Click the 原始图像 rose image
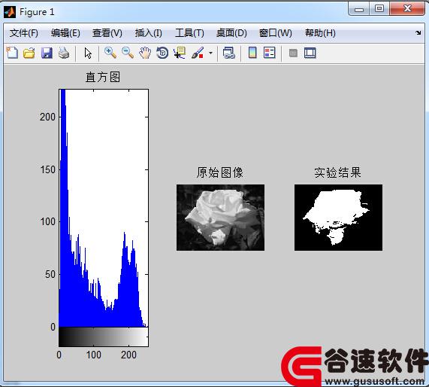 tap(221, 218)
